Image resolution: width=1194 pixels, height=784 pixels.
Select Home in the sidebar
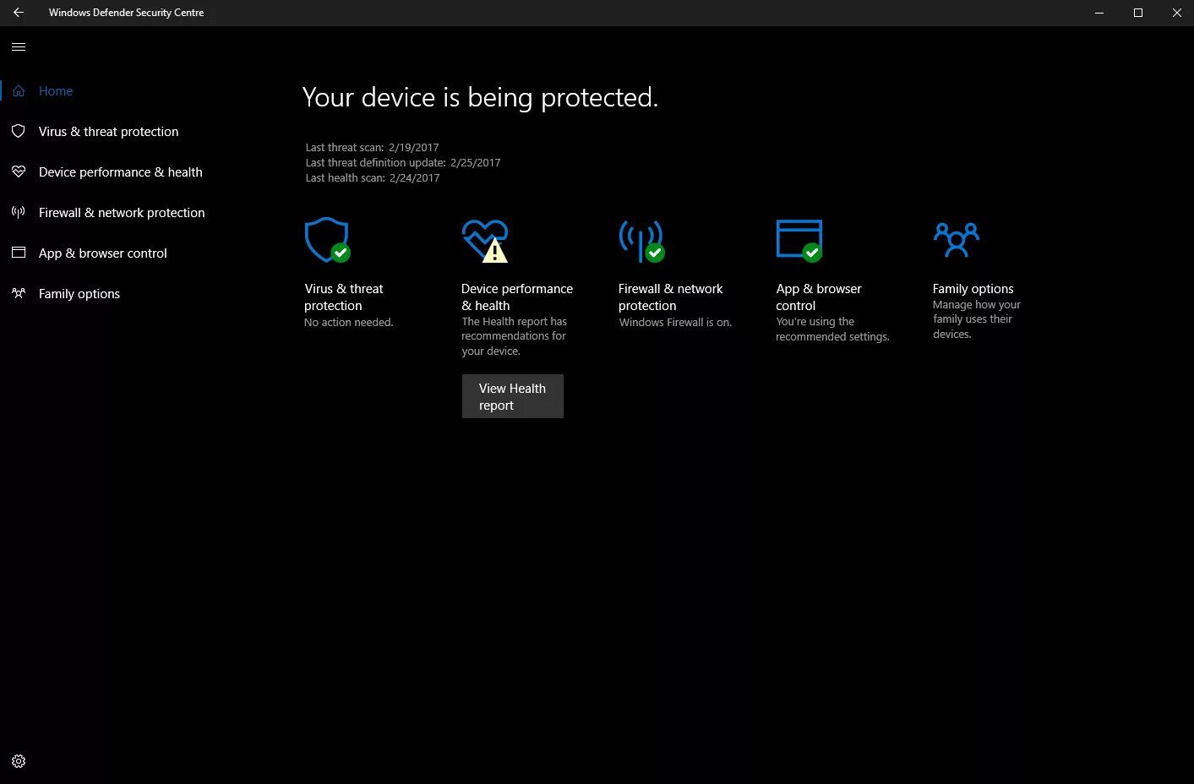[x=56, y=90]
